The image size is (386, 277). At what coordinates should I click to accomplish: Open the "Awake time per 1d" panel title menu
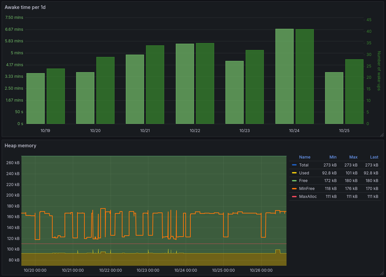coord(25,7)
